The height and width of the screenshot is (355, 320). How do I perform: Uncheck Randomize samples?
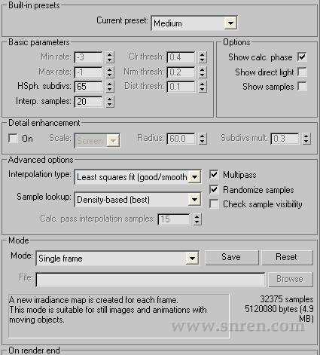click(x=214, y=189)
